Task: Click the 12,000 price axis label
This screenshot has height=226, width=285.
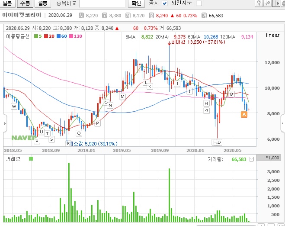Action: (x=272, y=63)
